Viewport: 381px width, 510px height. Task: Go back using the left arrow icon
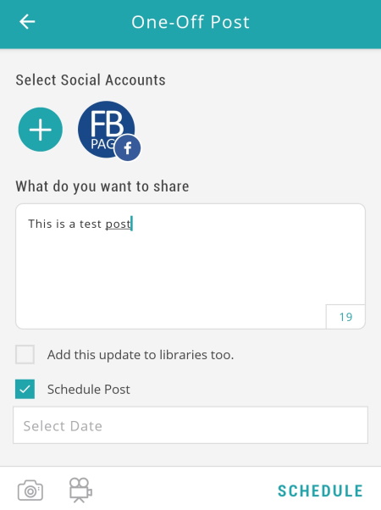pyautogui.click(x=27, y=22)
